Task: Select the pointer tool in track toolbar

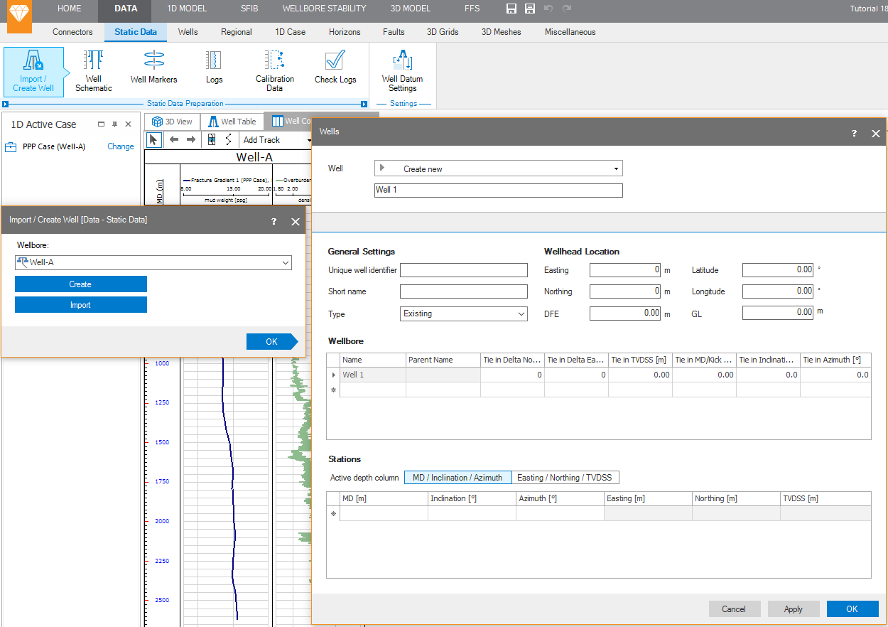Action: [x=153, y=140]
